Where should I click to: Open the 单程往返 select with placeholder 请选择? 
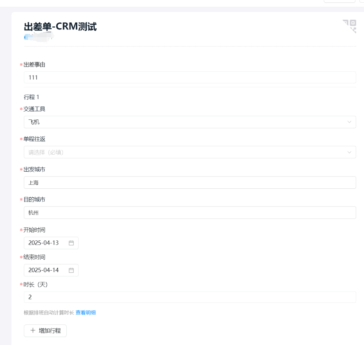coord(190,152)
